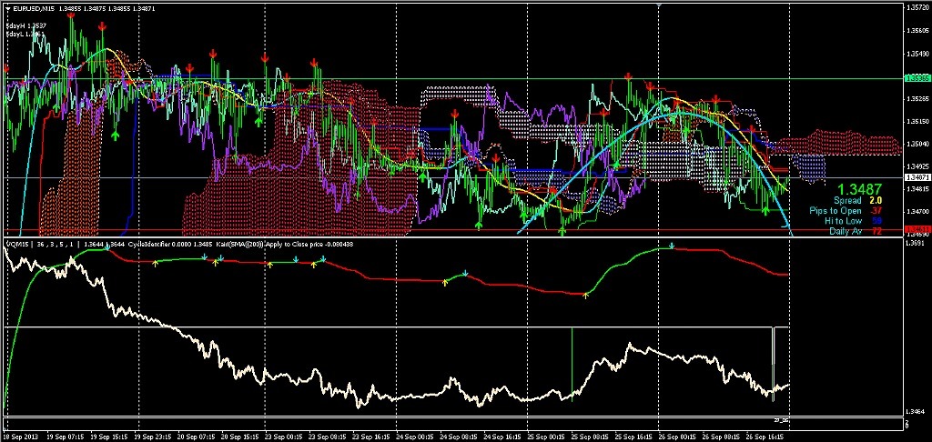This screenshot has width=932, height=442.
Task: Click the large green 1.3487 price readout
Action: 862,188
